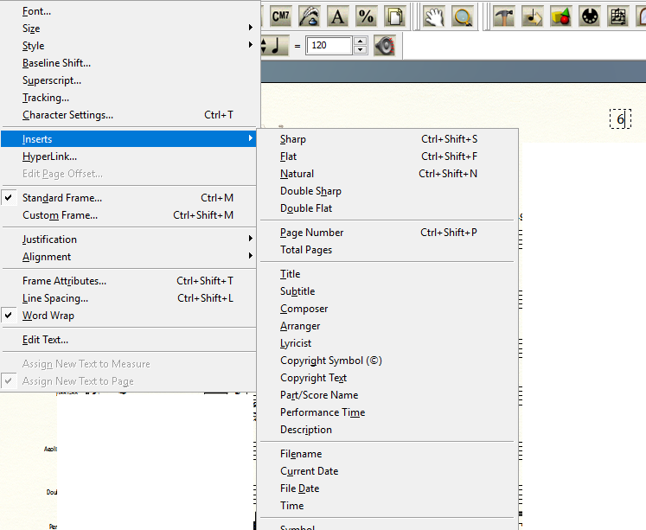Click the tempo value field showing 120
Screen dimensions: 646x530
point(330,46)
